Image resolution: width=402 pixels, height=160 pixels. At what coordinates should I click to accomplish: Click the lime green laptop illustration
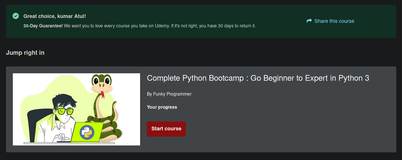click(87, 132)
